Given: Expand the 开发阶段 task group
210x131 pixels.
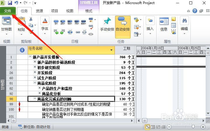Looking at the screenshot, I should pos(35,72).
